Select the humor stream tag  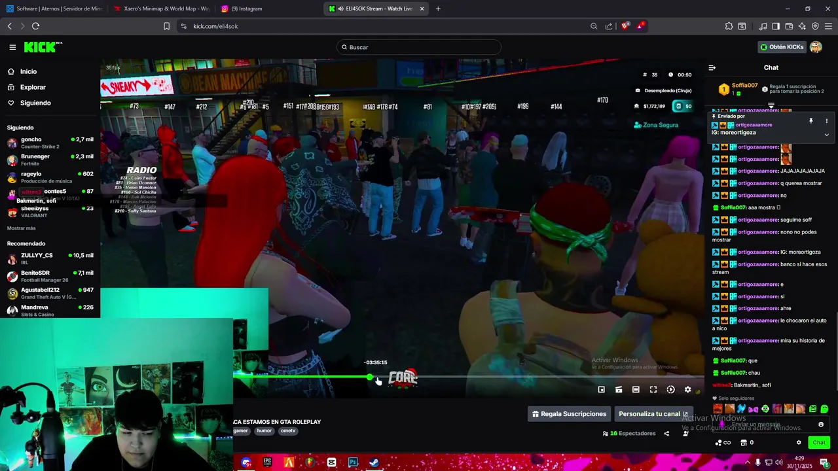point(264,431)
